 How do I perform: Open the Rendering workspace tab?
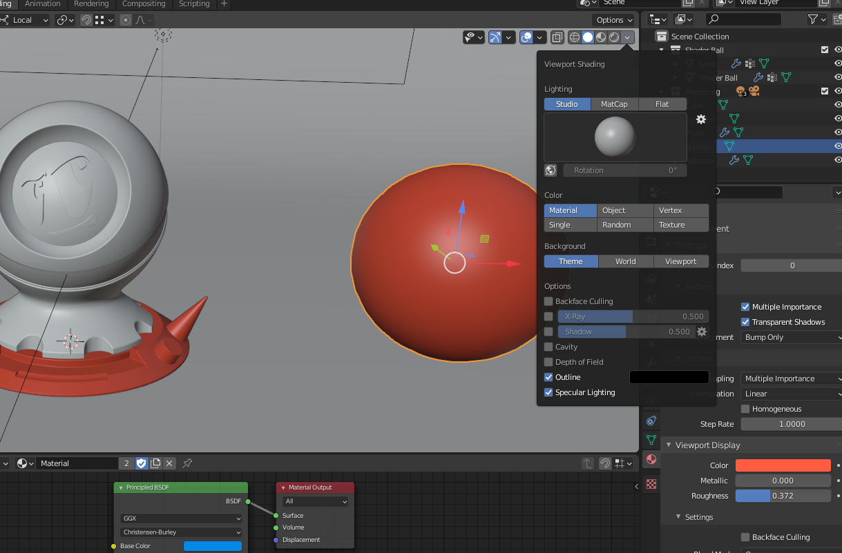tap(91, 4)
